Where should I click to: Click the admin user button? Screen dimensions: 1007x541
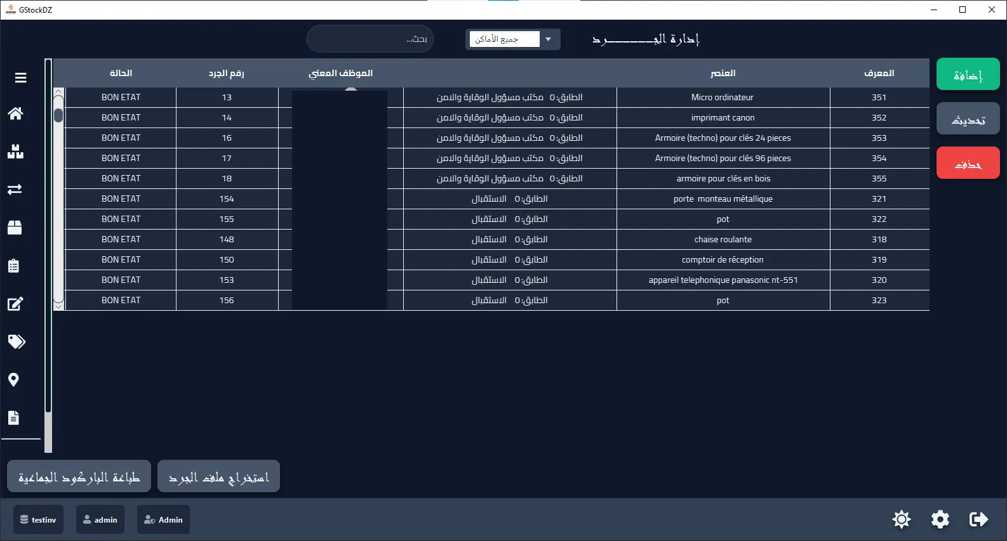[x=100, y=519]
